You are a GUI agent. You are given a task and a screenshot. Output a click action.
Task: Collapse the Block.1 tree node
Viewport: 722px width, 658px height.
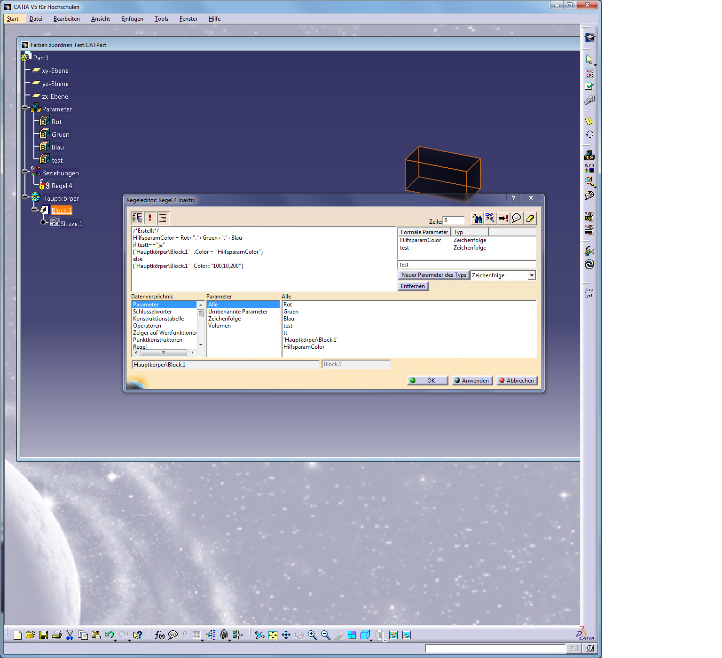coord(34,209)
